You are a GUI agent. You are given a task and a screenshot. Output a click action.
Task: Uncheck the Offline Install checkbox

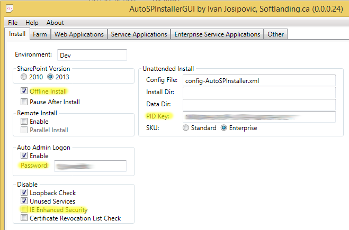coord(24,90)
